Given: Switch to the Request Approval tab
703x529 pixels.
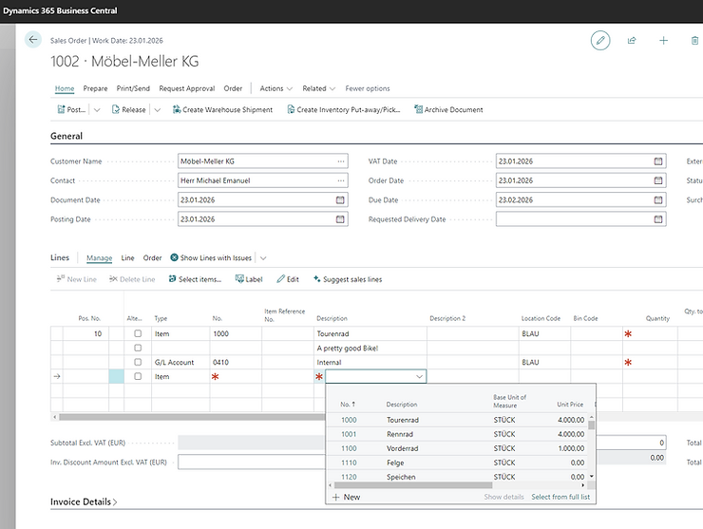Looking at the screenshot, I should pos(187,88).
